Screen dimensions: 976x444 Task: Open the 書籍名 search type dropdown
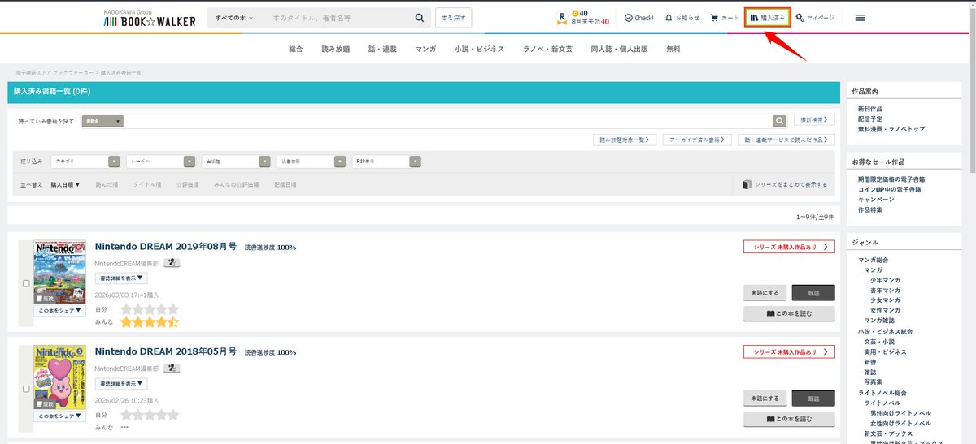[103, 121]
